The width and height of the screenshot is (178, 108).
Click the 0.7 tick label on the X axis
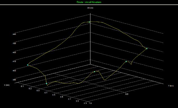(70, 99)
